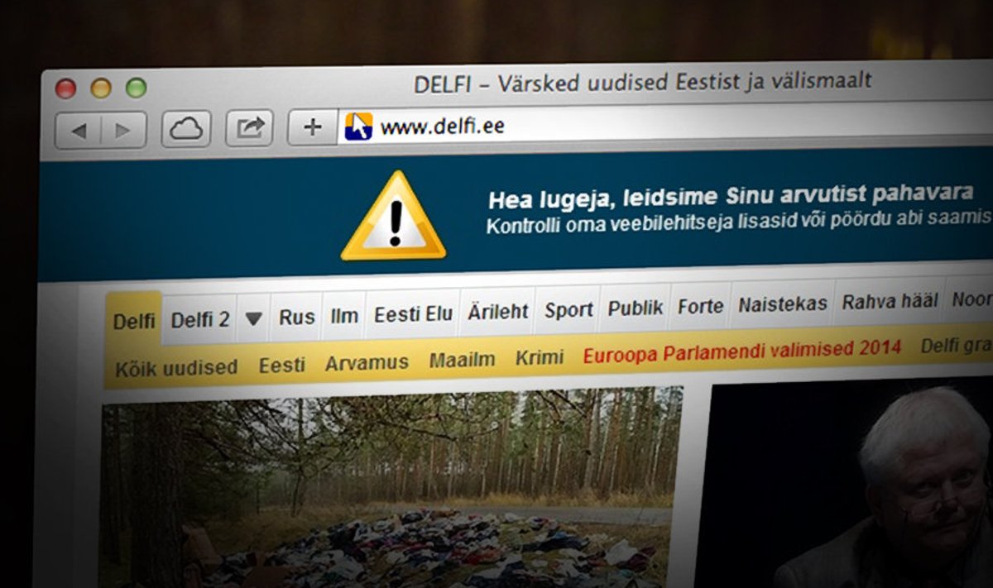Click the yellow warning triangle icon
993x588 pixels.
(x=394, y=217)
